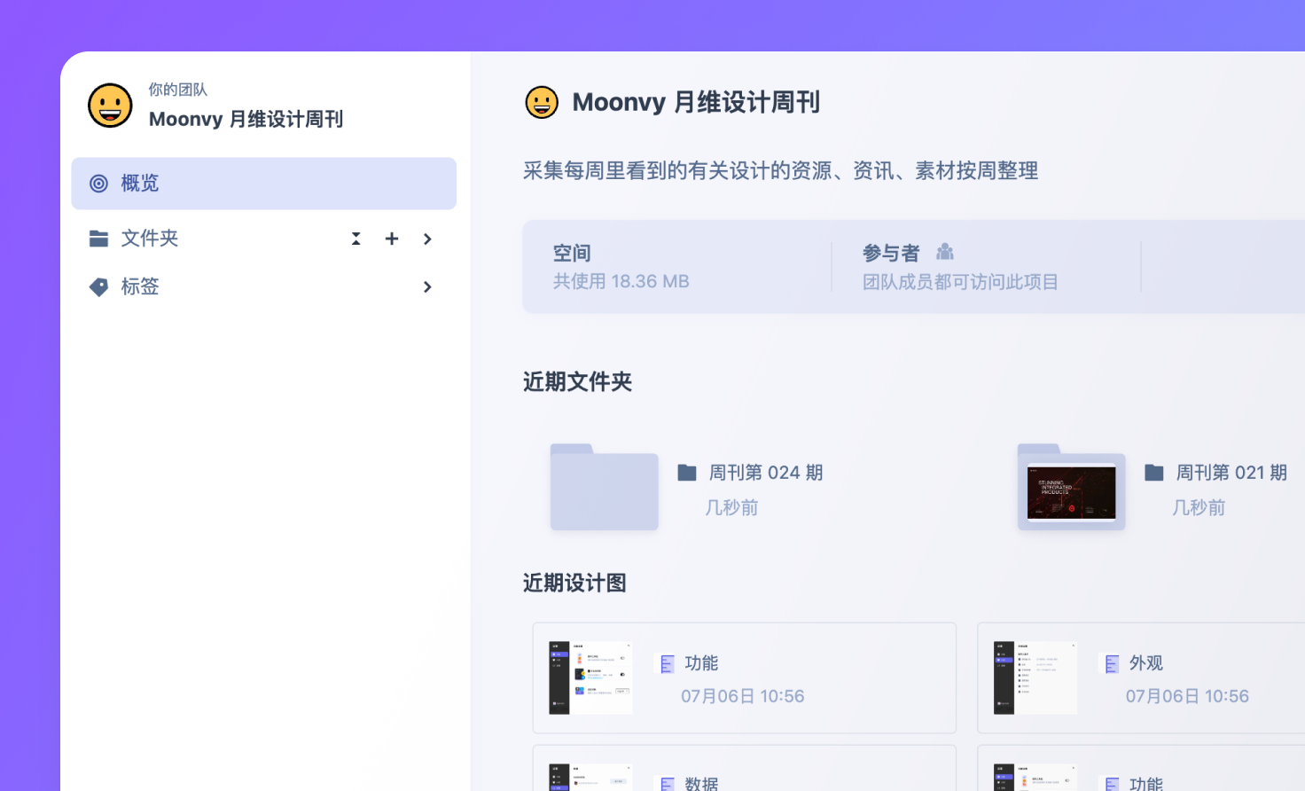Click the participants icon next to 参与者
Viewport: 1305px width, 791px height.
click(x=944, y=252)
